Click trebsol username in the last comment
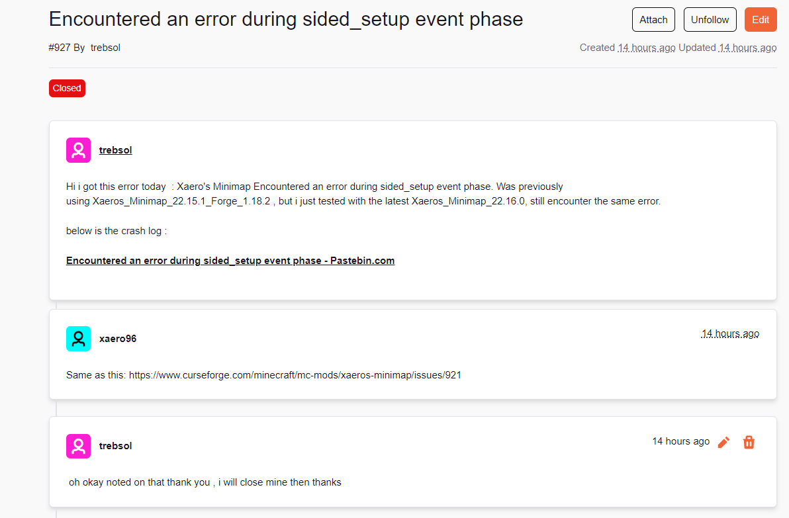789x518 pixels. point(115,446)
